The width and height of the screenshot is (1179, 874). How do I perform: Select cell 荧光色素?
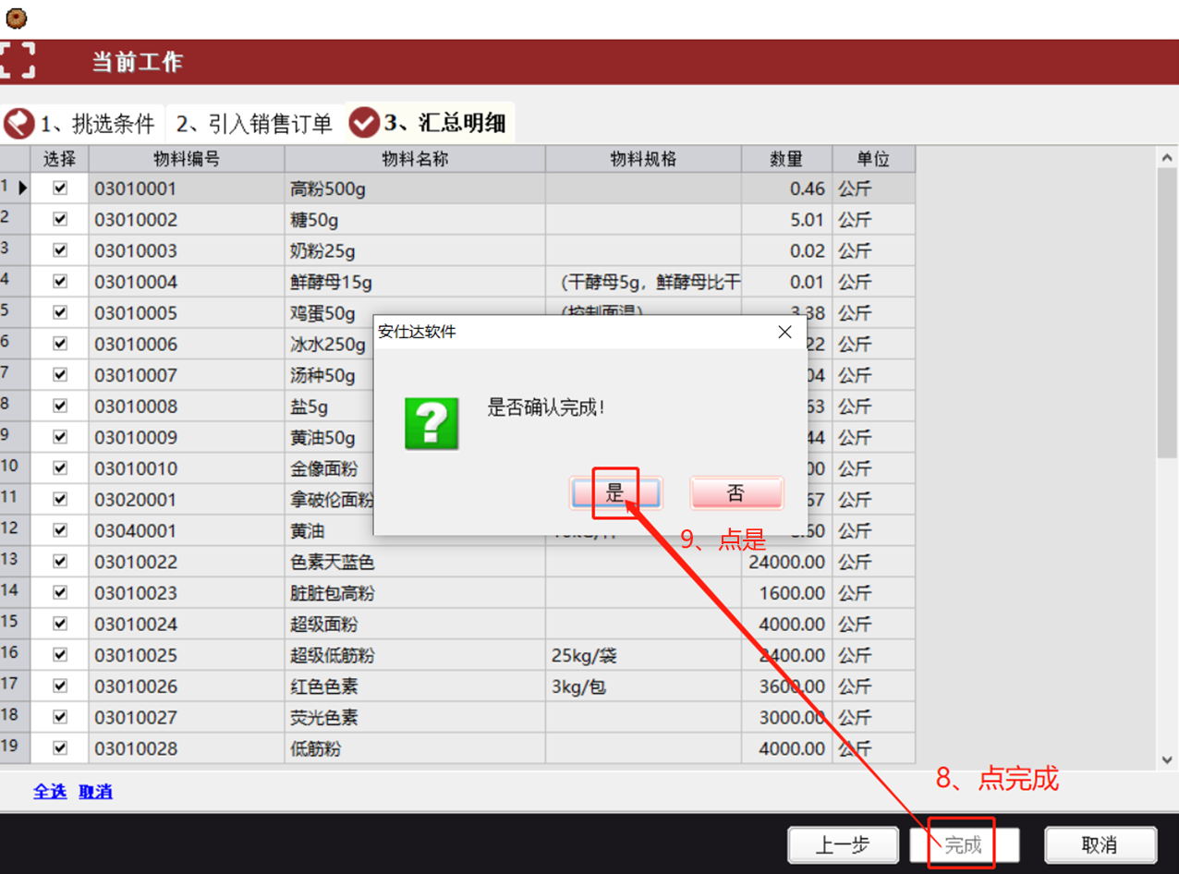point(415,717)
